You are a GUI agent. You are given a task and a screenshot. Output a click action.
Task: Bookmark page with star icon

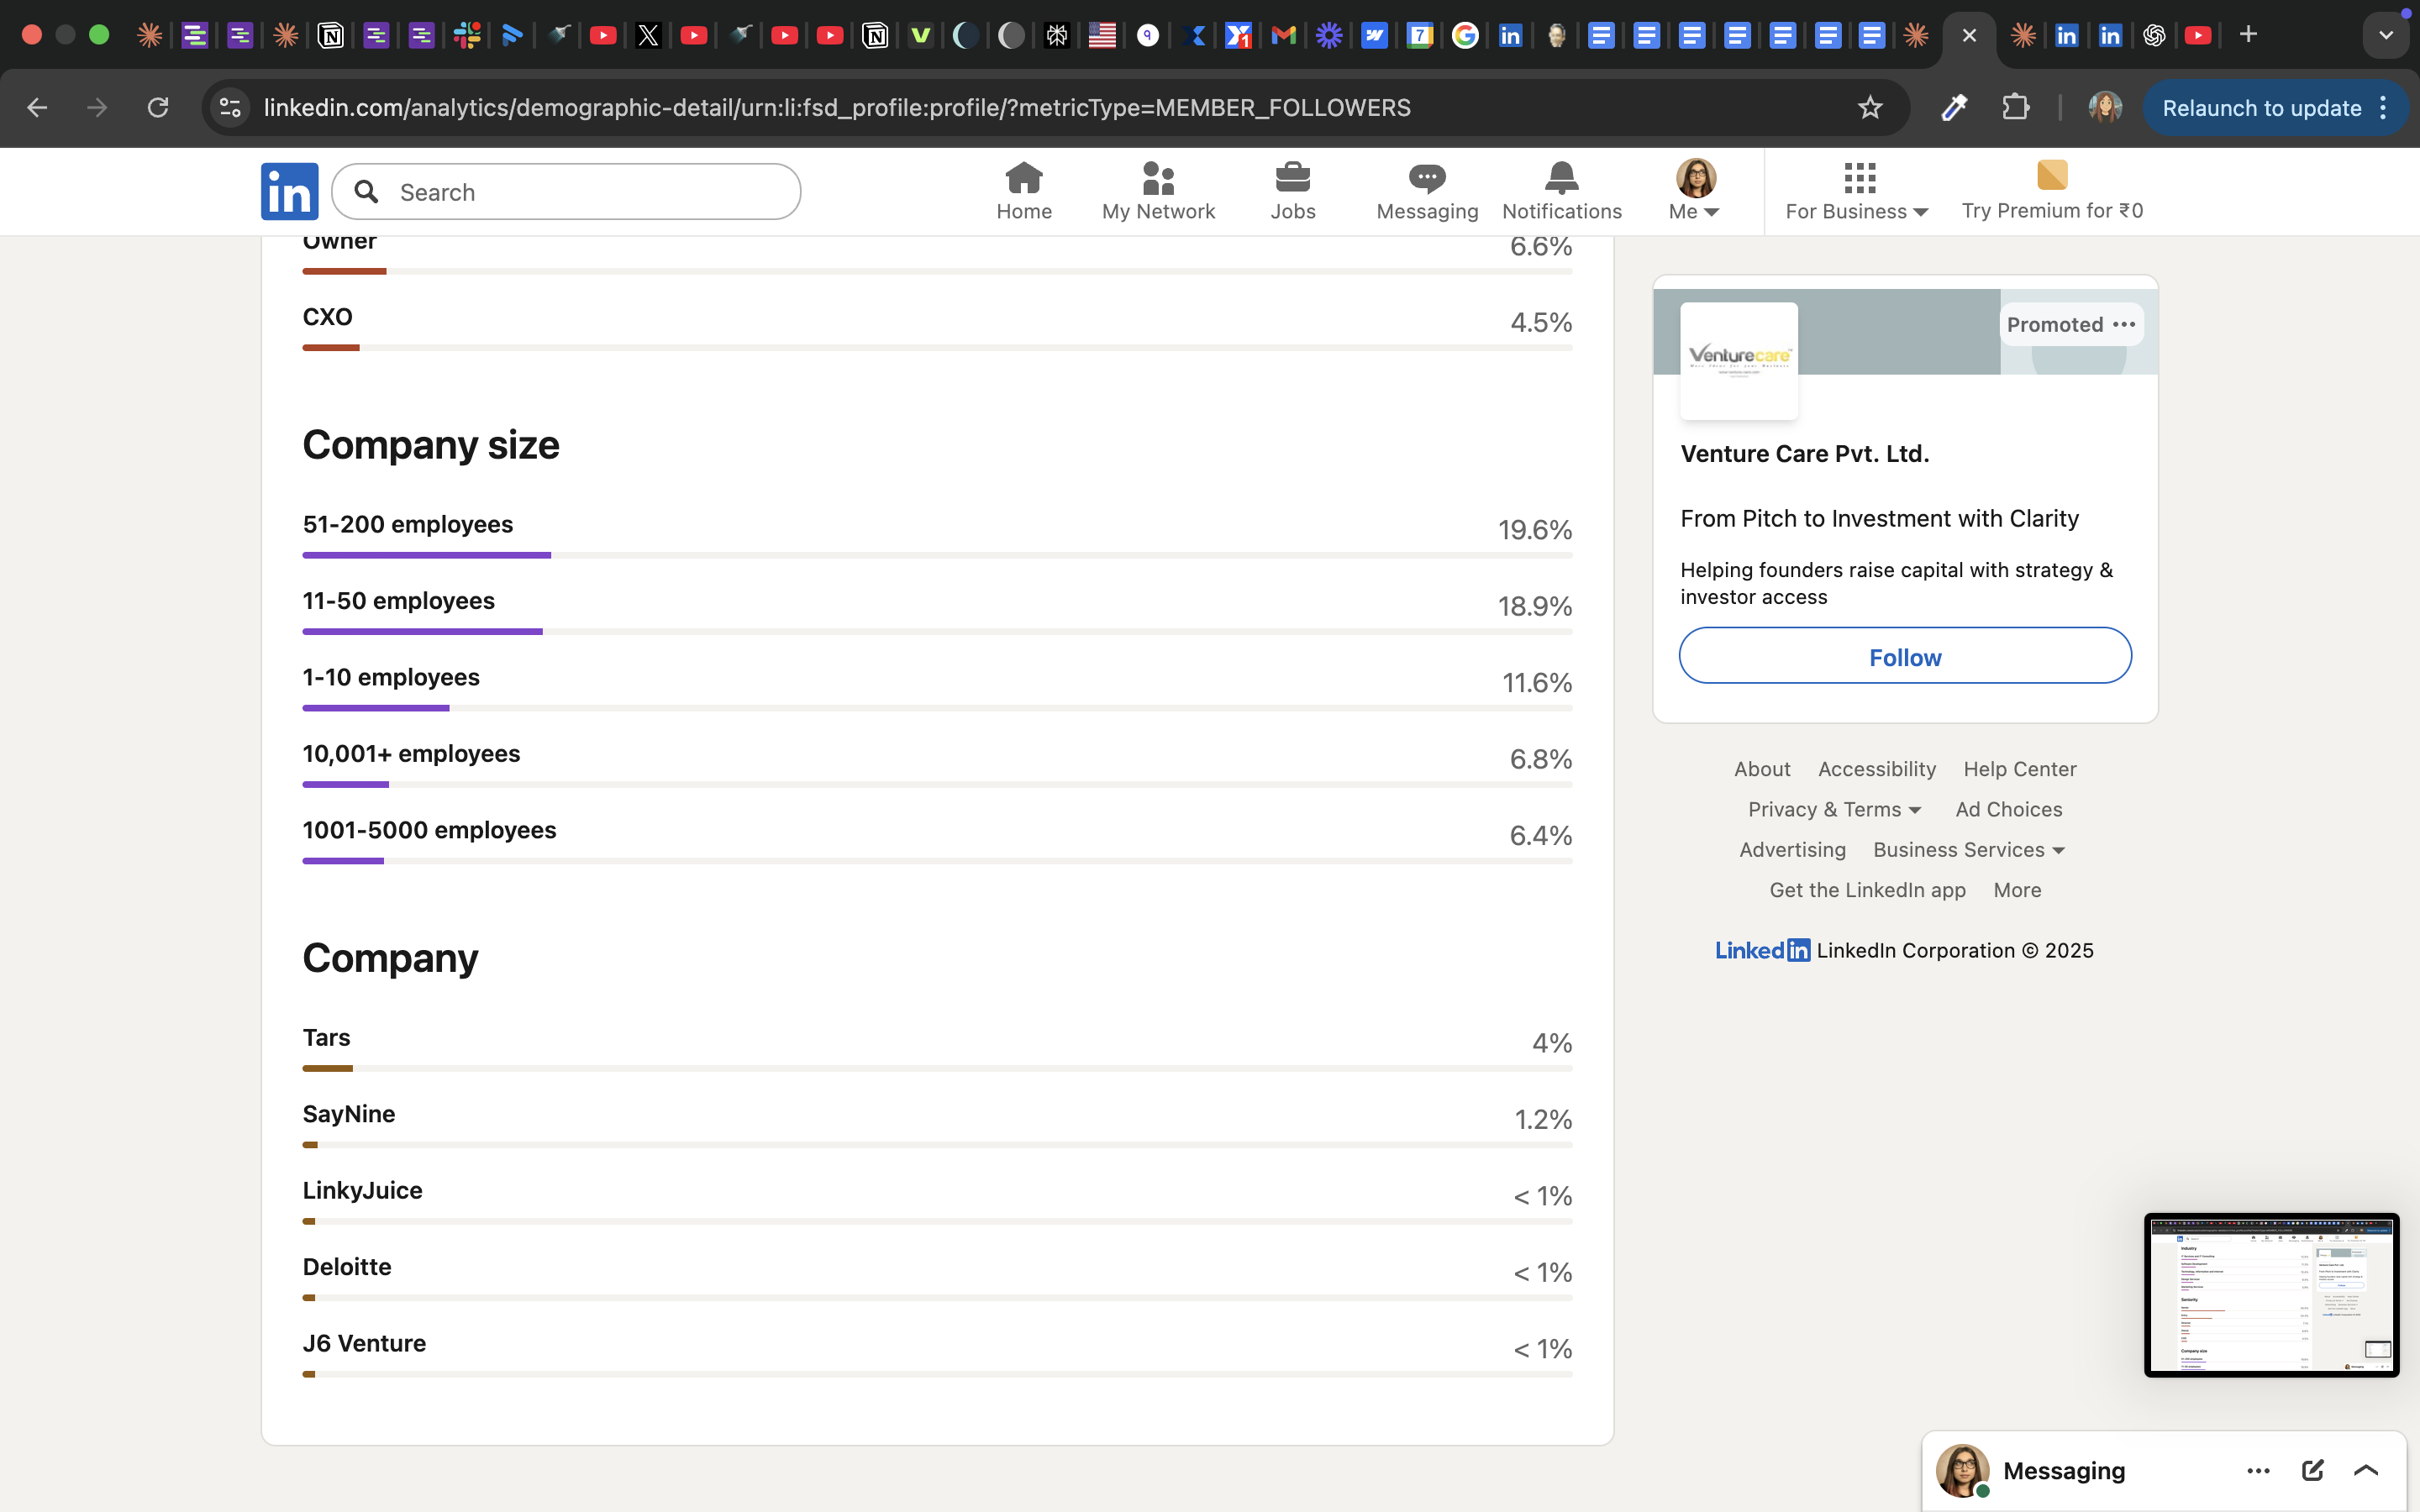point(1870,108)
